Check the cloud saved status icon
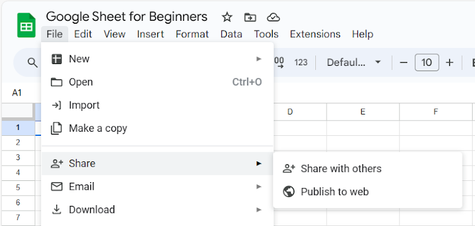The width and height of the screenshot is (475, 226). pos(273,18)
